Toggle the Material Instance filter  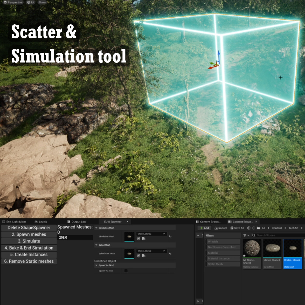[222, 258]
